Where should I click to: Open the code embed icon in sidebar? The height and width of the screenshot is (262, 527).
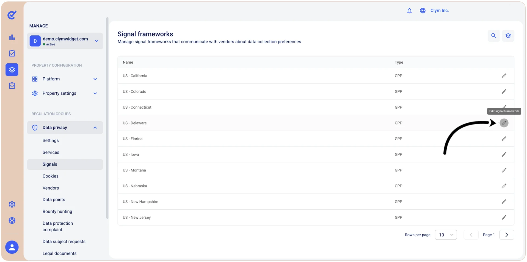(x=12, y=86)
